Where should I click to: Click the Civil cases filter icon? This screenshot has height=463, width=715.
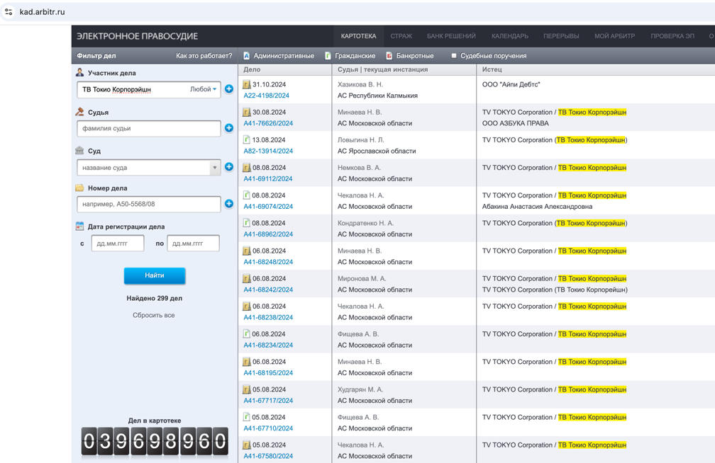click(x=328, y=55)
